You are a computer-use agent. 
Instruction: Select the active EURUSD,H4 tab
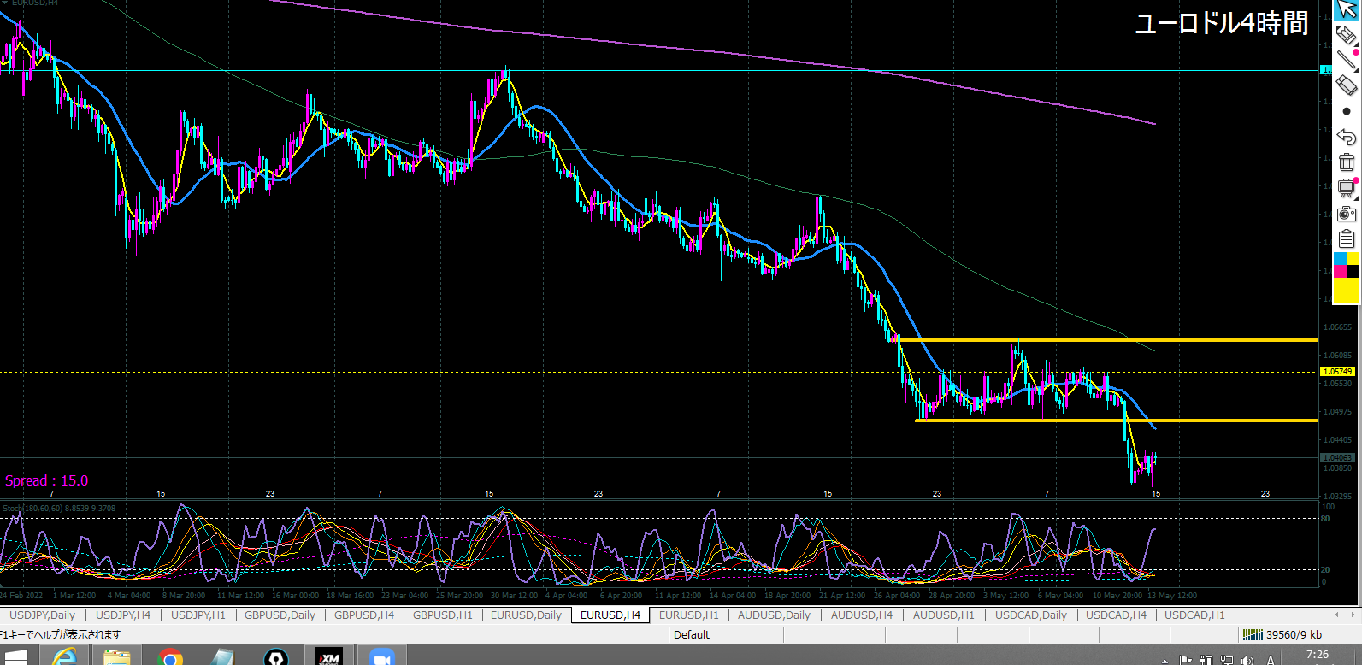(610, 615)
